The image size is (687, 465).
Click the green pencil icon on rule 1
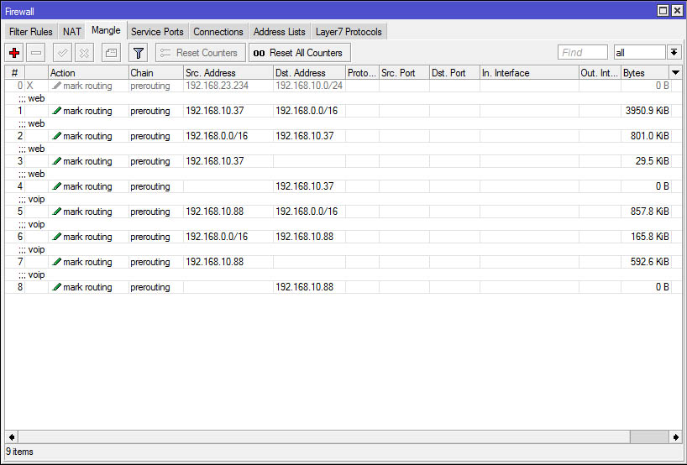pos(56,111)
